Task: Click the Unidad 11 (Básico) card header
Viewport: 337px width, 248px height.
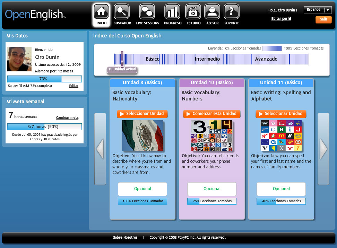Action: [x=281, y=83]
